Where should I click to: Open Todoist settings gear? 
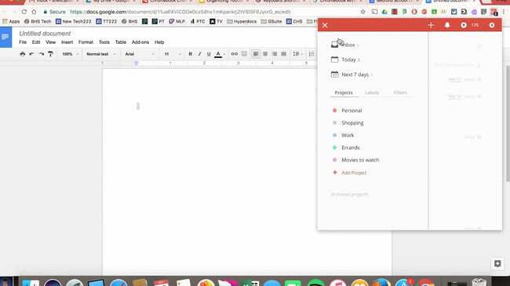click(x=492, y=25)
